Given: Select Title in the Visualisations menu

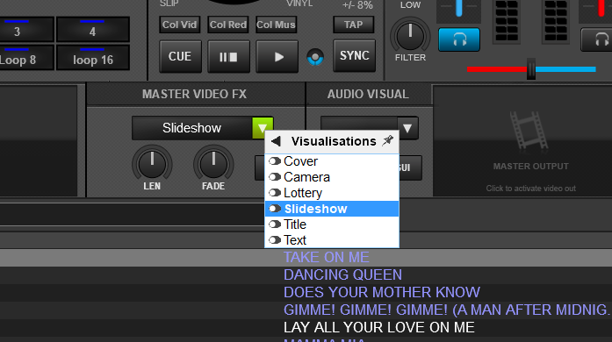Looking at the screenshot, I should (332, 224).
